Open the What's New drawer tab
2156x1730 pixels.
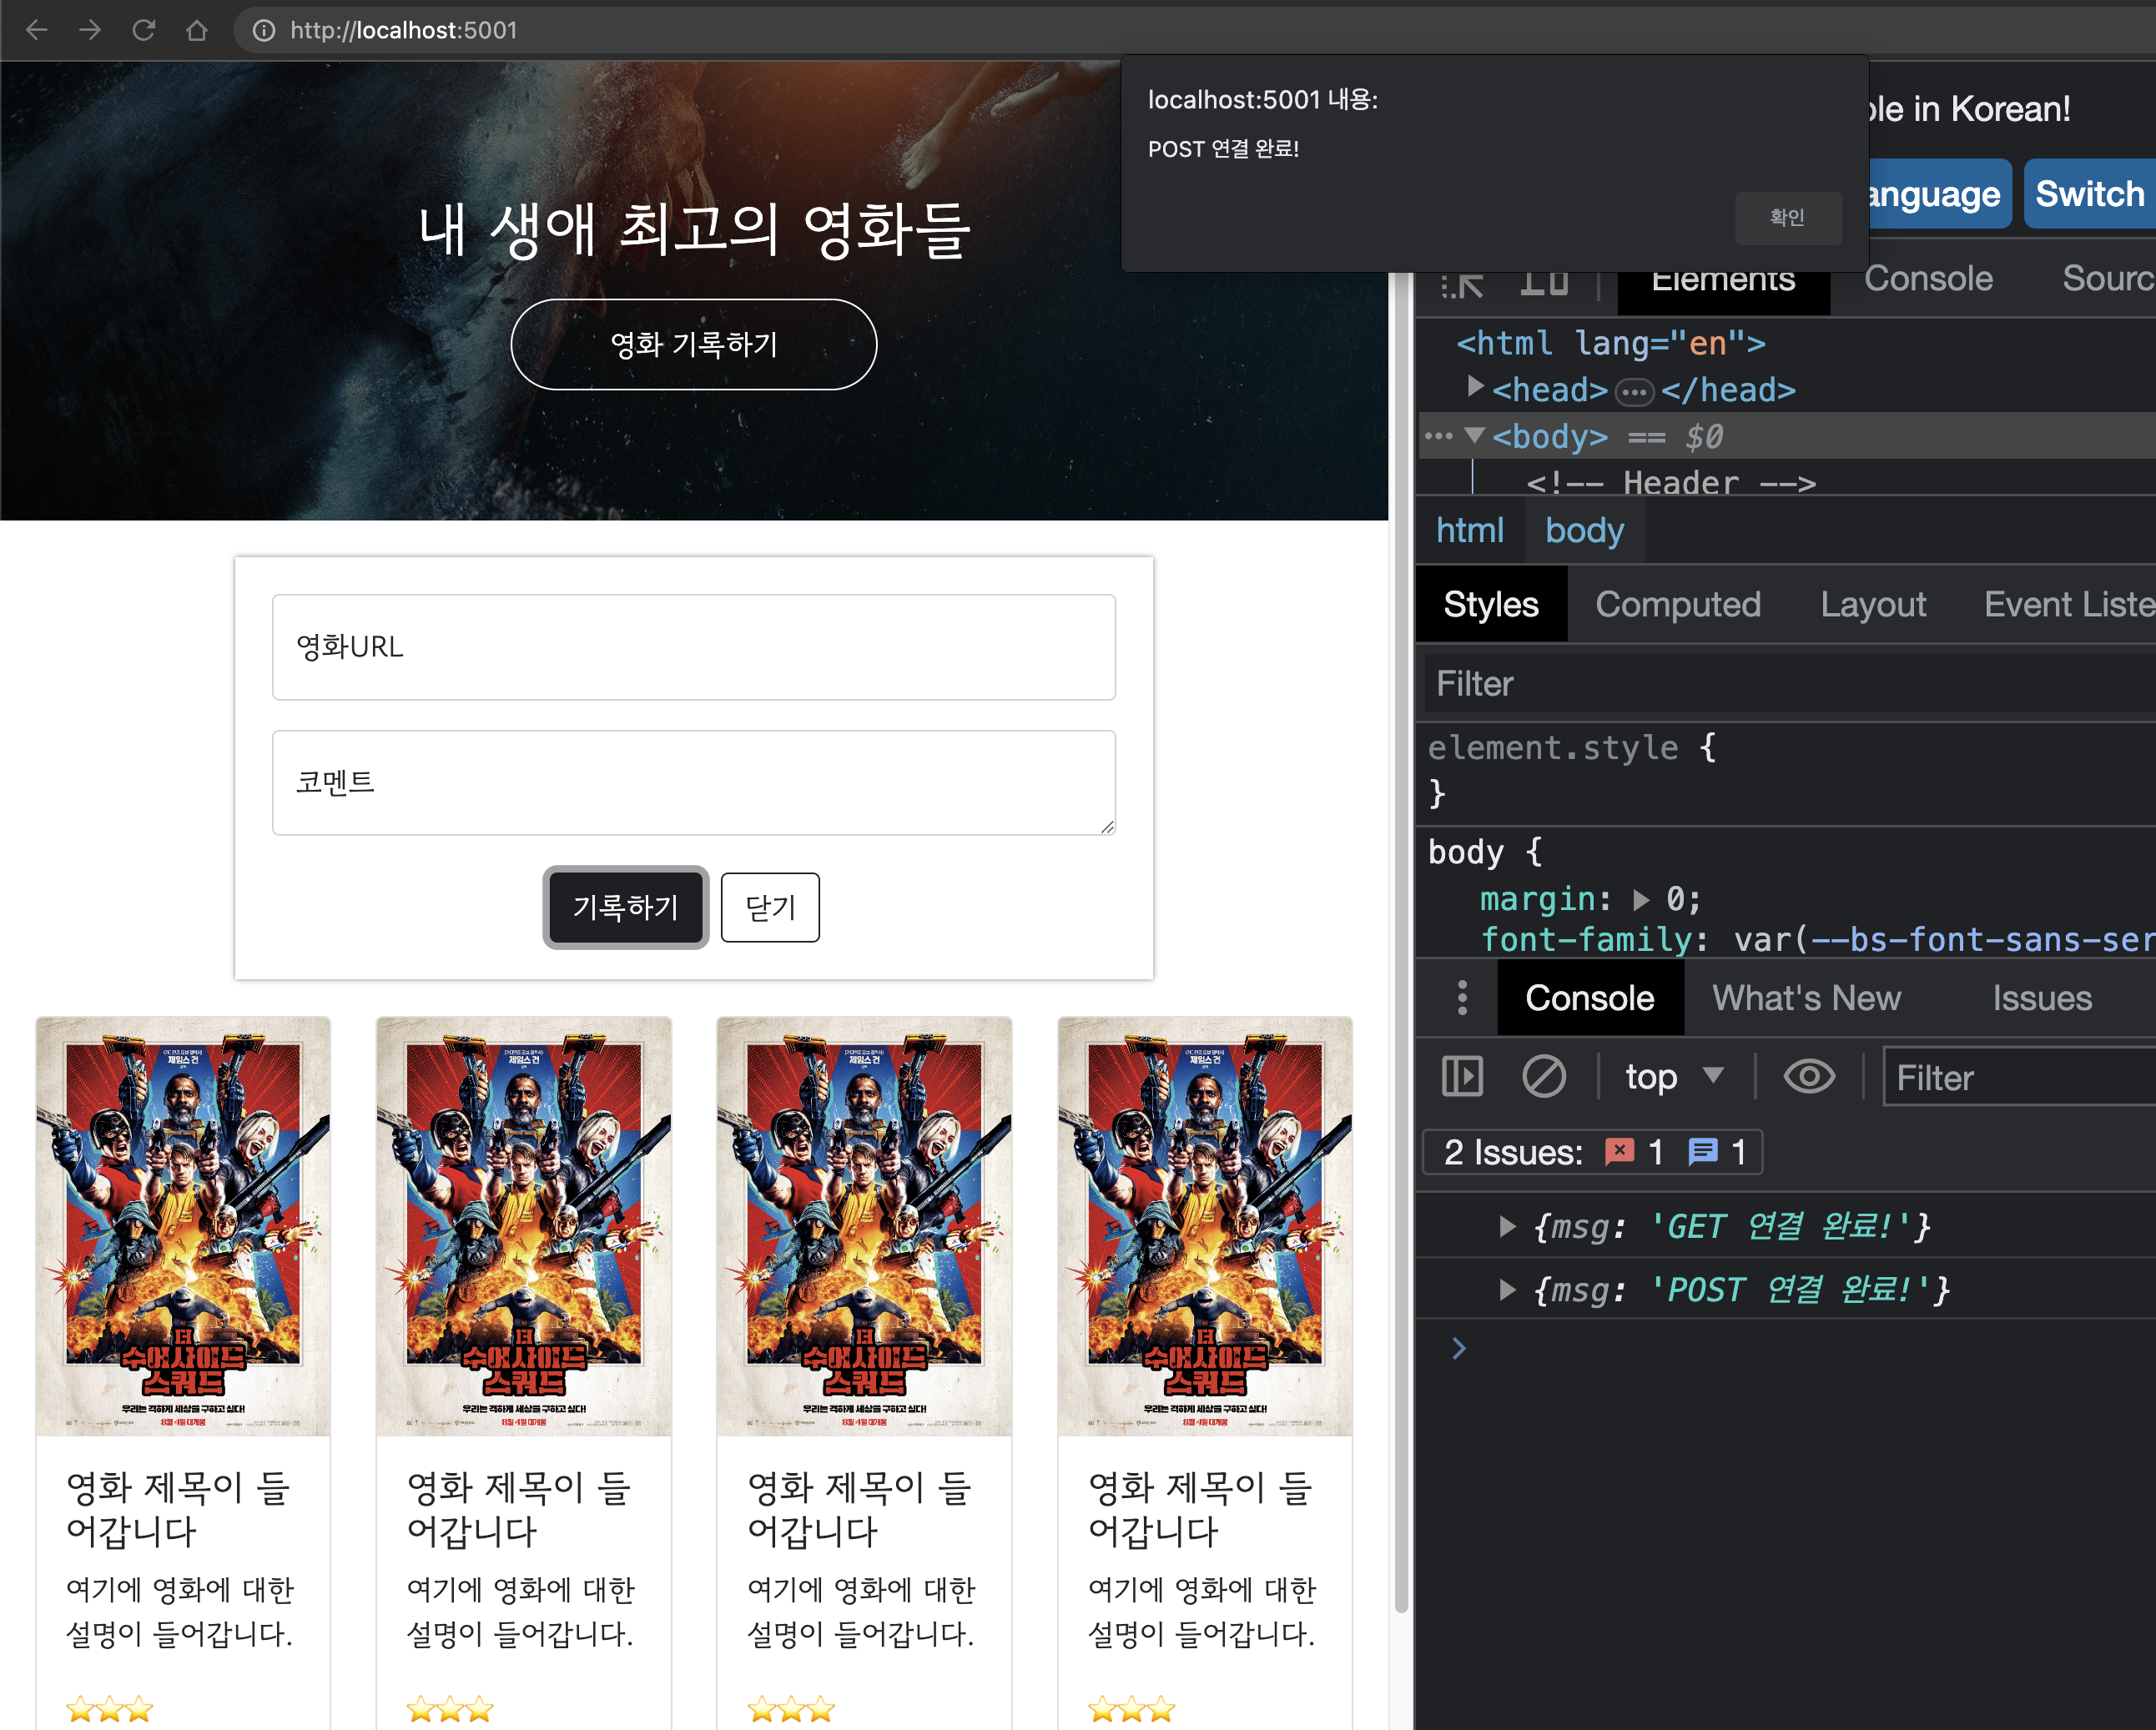point(1805,998)
